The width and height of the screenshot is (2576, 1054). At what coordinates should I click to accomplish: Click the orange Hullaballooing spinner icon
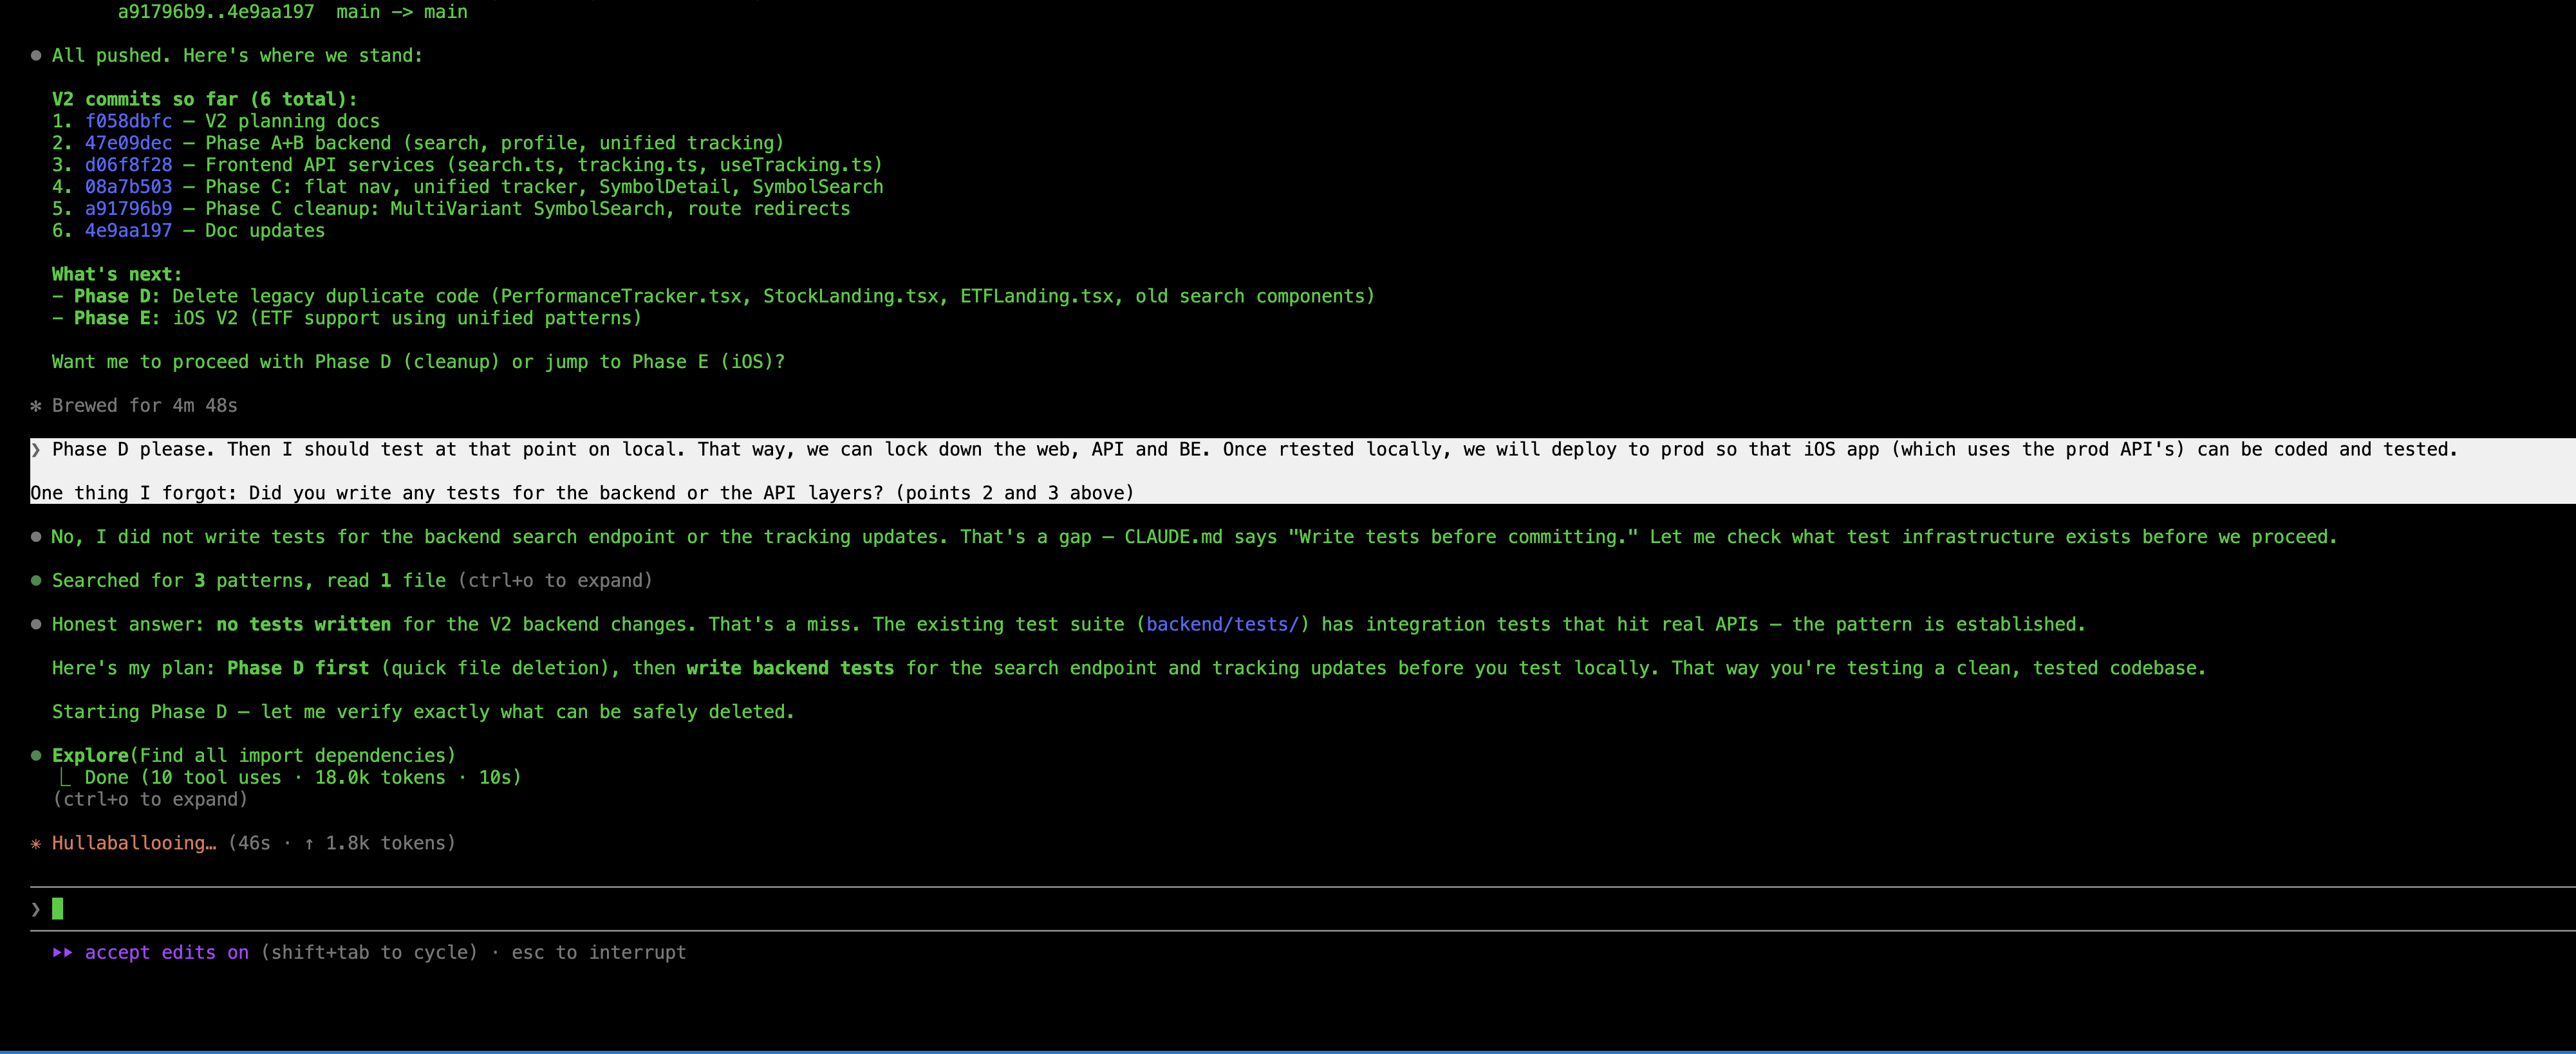pos(36,844)
